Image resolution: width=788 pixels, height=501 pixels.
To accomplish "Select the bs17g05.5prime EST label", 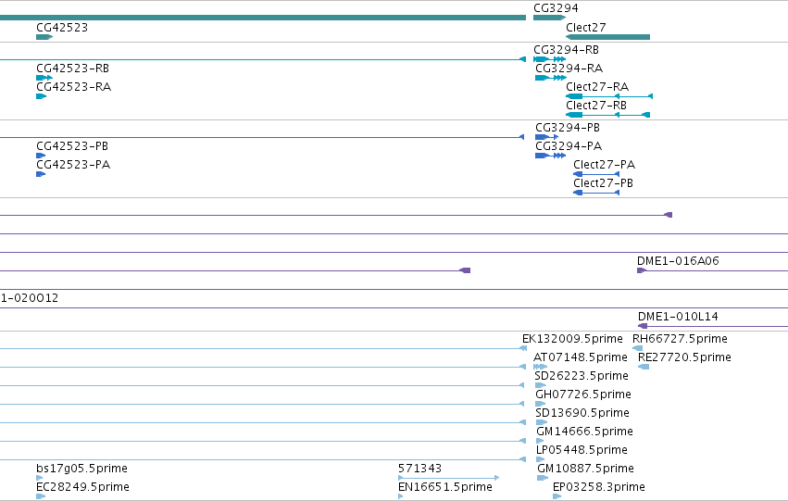I will pyautogui.click(x=81, y=469).
